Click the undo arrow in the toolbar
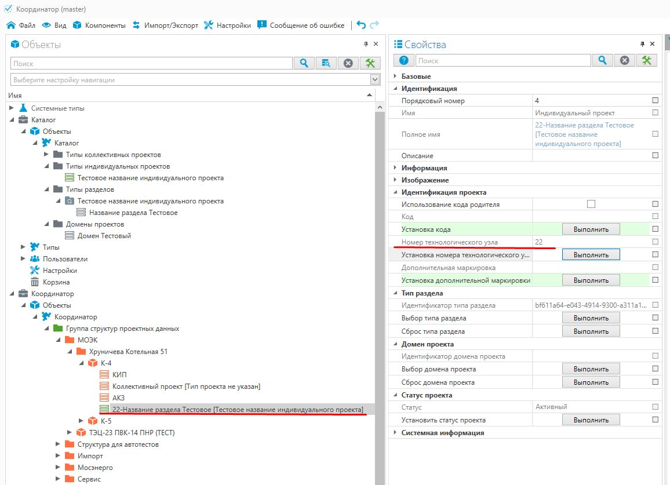The height and width of the screenshot is (485, 670). (x=361, y=25)
